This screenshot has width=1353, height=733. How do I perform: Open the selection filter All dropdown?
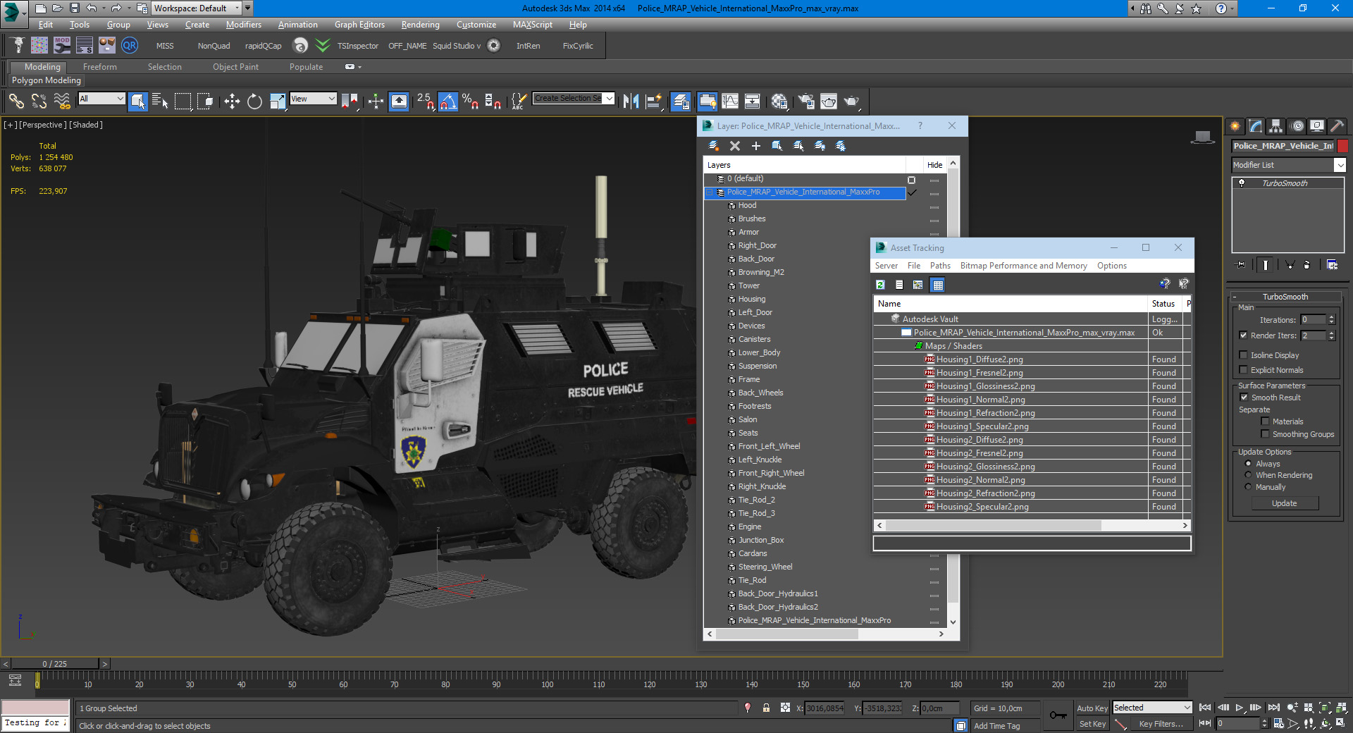click(101, 99)
